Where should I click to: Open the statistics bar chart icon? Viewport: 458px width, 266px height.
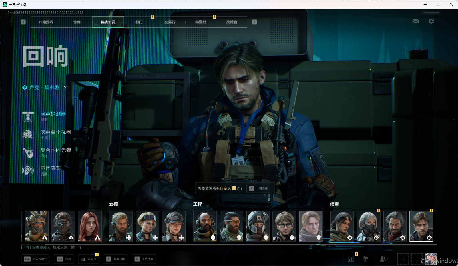point(351,259)
